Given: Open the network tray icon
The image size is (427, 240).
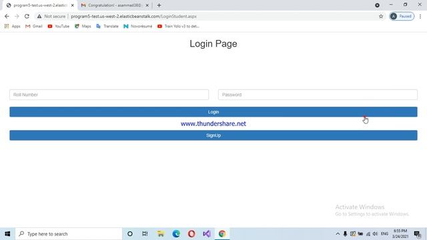Looking at the screenshot, I should pos(368,234).
